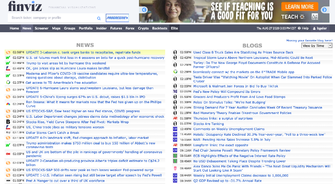Click the help question mark icon
Image resolution: width=335 pixels, height=184 pixels.
click(x=299, y=28)
